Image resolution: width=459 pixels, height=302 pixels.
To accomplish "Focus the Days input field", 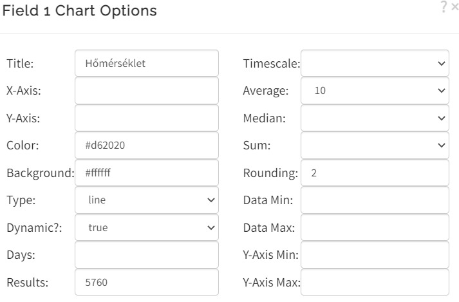I will click(x=147, y=255).
